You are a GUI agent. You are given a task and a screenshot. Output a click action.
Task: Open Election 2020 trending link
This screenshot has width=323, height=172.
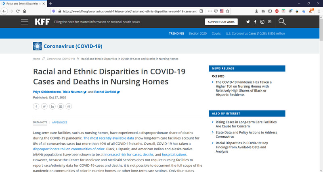198,33
